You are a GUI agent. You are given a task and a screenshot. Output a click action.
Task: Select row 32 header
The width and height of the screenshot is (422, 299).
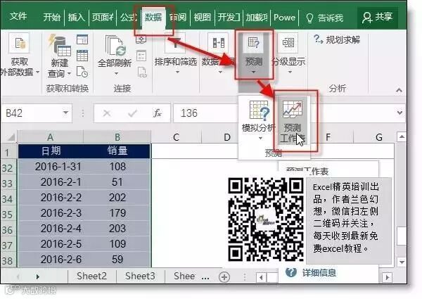[8, 168]
